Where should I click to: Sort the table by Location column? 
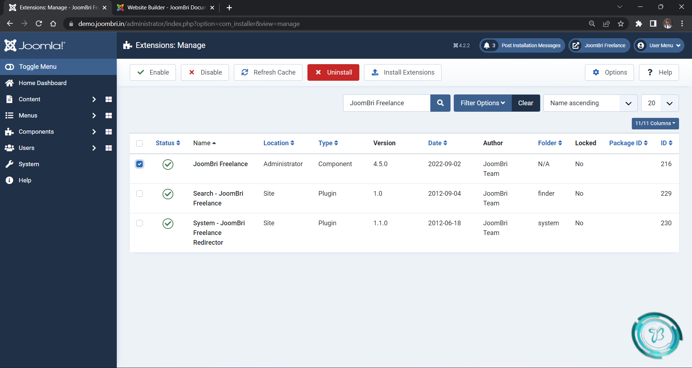click(279, 143)
